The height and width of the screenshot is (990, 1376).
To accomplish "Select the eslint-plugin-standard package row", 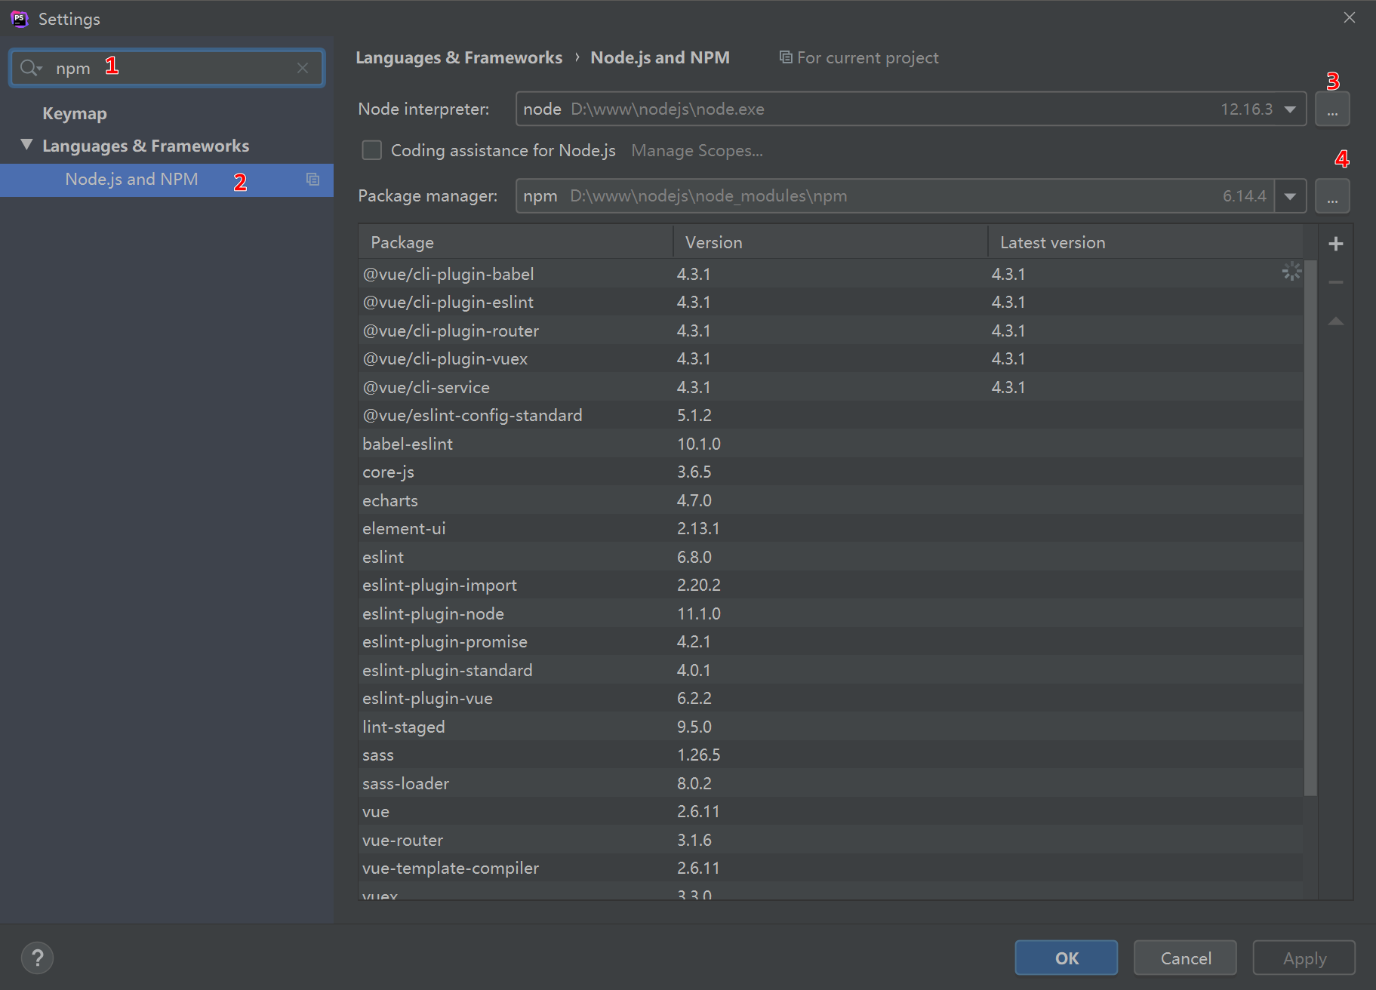I will [x=831, y=670].
